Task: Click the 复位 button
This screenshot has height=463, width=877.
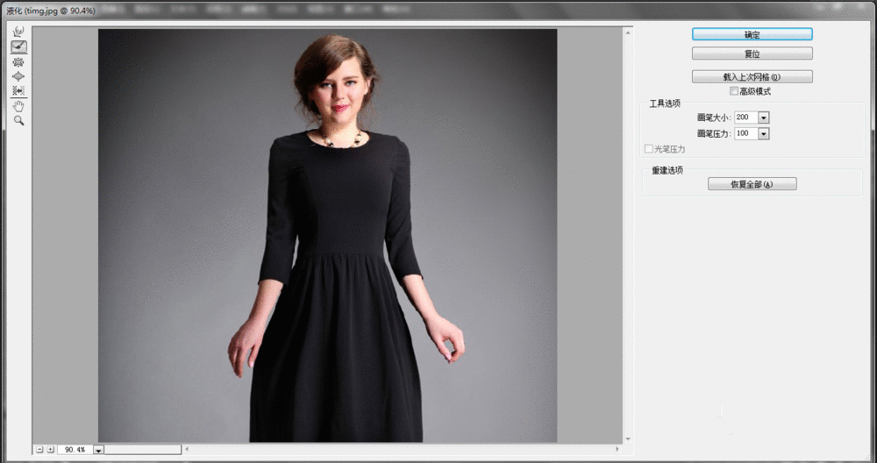Action: [752, 53]
